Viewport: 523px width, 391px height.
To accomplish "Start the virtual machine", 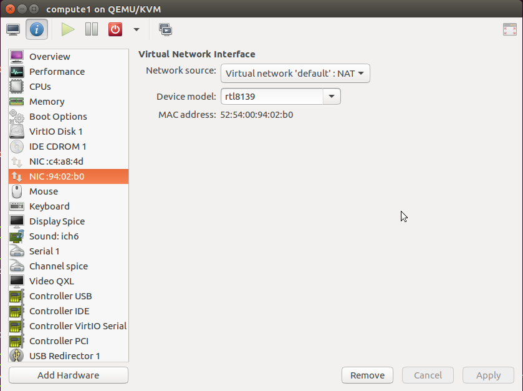I will point(68,29).
